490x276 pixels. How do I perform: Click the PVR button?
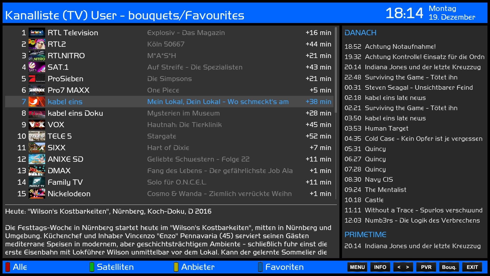(x=426, y=267)
